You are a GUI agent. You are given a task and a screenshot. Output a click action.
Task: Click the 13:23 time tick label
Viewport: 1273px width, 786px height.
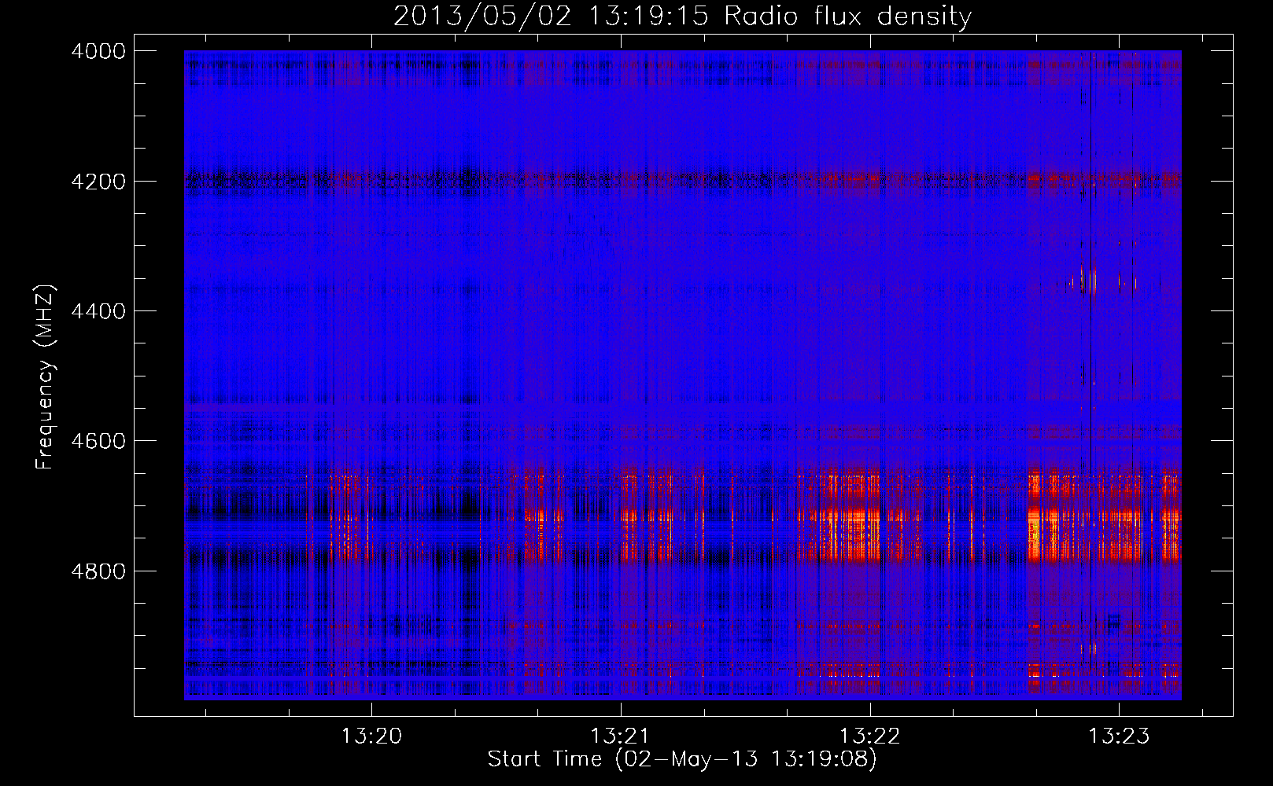pos(1118,736)
